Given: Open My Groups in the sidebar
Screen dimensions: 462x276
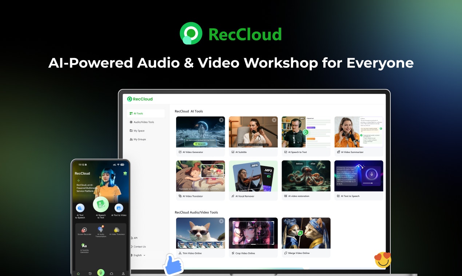Looking at the screenshot, I should [x=138, y=139].
